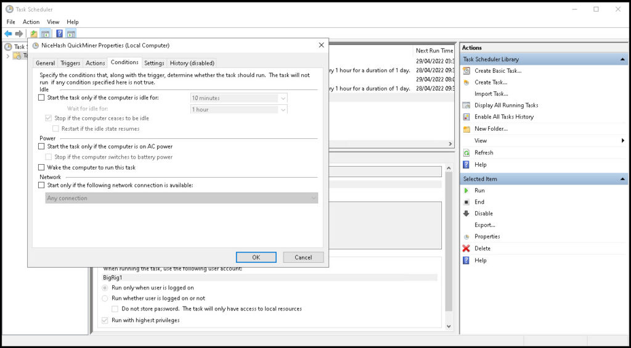Image resolution: width=631 pixels, height=348 pixels.
Task: Switch to the General tab
Action: click(x=46, y=63)
